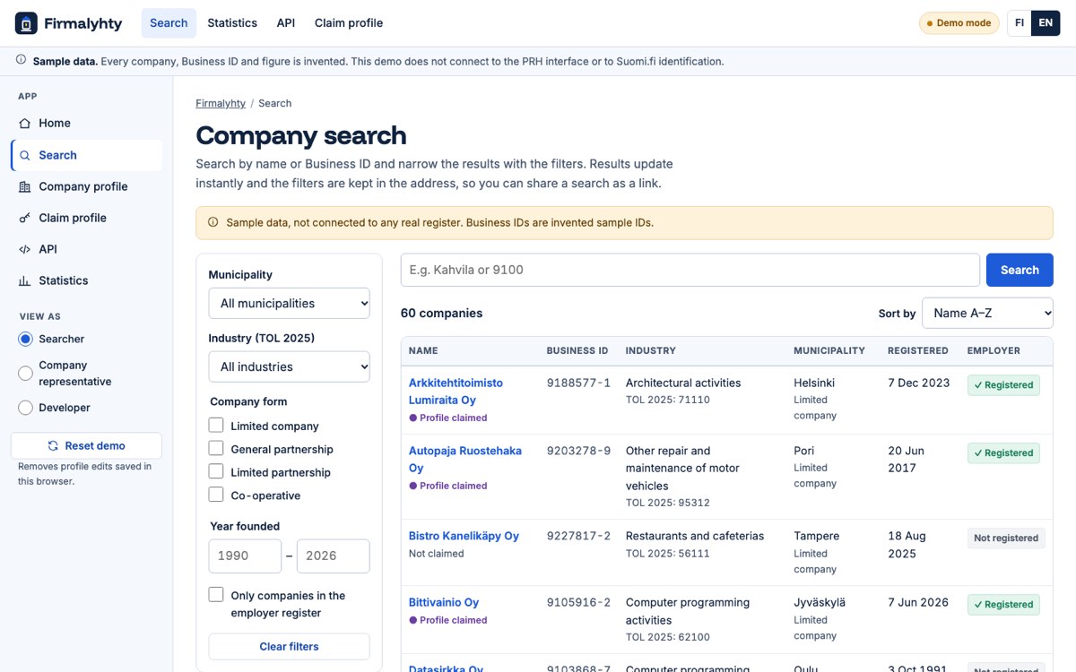Click the building icon for Company profile
This screenshot has width=1076, height=672.
(25, 186)
